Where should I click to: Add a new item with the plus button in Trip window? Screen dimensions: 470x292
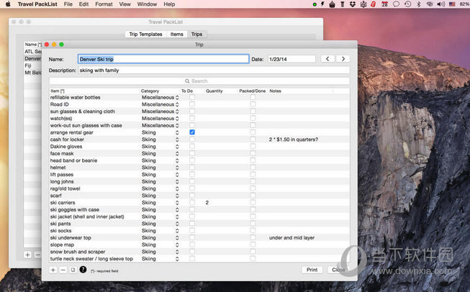53,270
